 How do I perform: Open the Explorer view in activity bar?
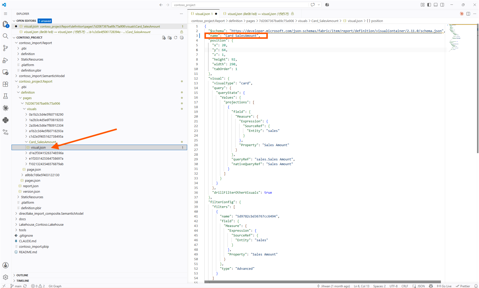[6, 24]
